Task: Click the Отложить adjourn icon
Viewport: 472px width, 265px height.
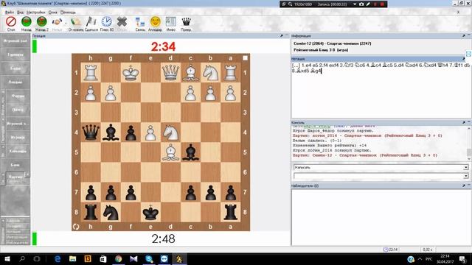Action: tap(76, 22)
